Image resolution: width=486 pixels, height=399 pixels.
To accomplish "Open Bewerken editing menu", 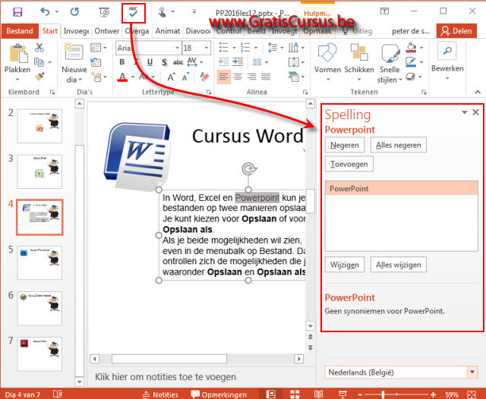I will [447, 61].
